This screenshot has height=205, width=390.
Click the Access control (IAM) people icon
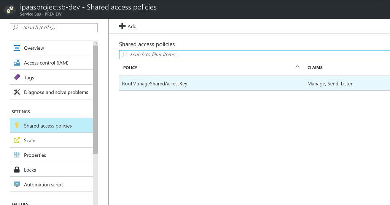17,63
